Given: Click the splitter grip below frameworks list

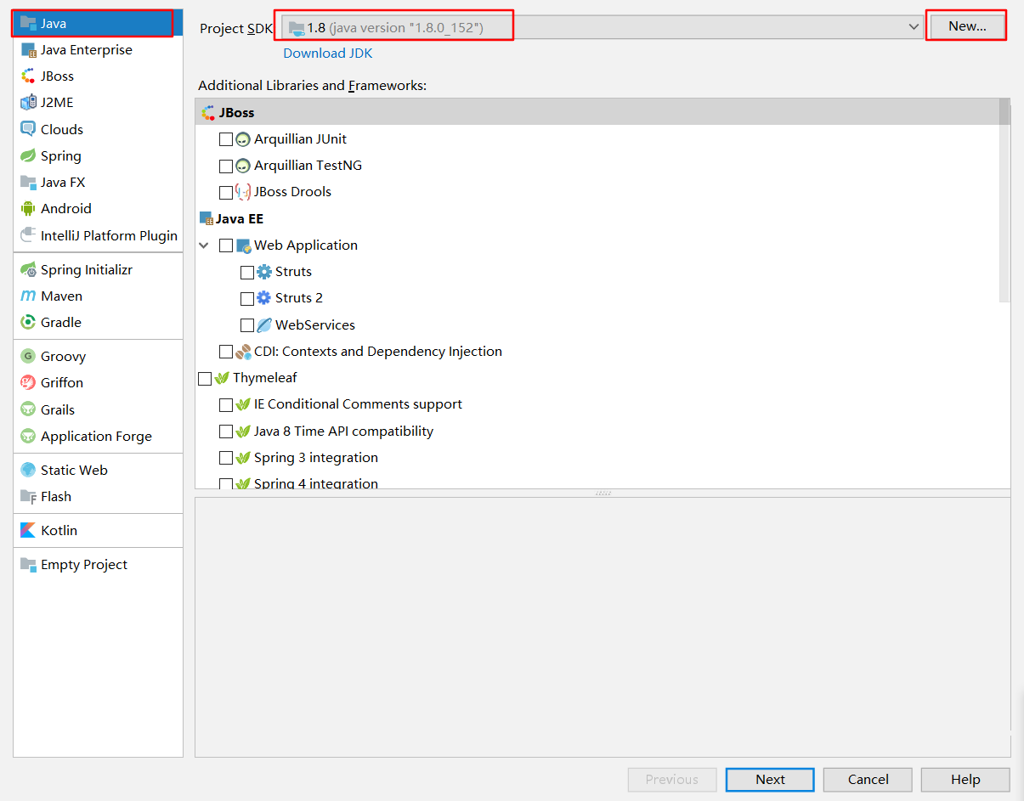Looking at the screenshot, I should pyautogui.click(x=603, y=493).
